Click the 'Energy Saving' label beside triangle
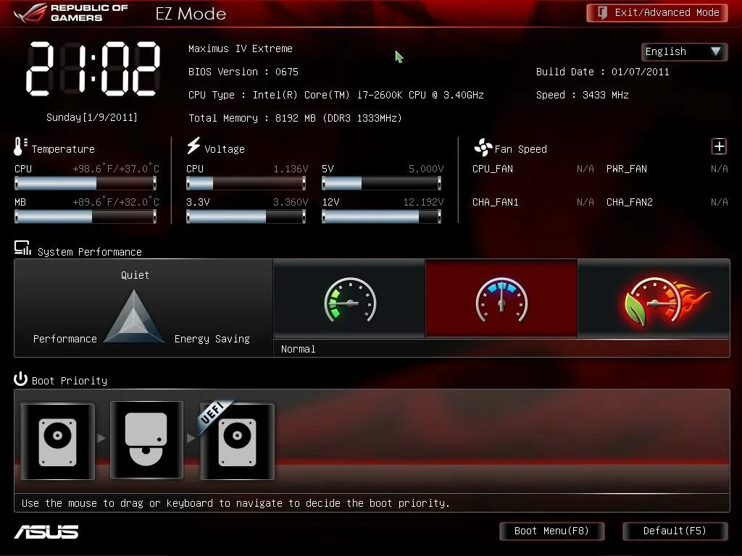Viewport: 742px width, 556px height. [212, 339]
